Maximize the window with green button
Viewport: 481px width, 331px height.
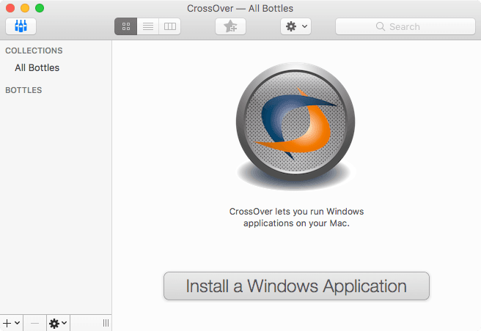40,8
